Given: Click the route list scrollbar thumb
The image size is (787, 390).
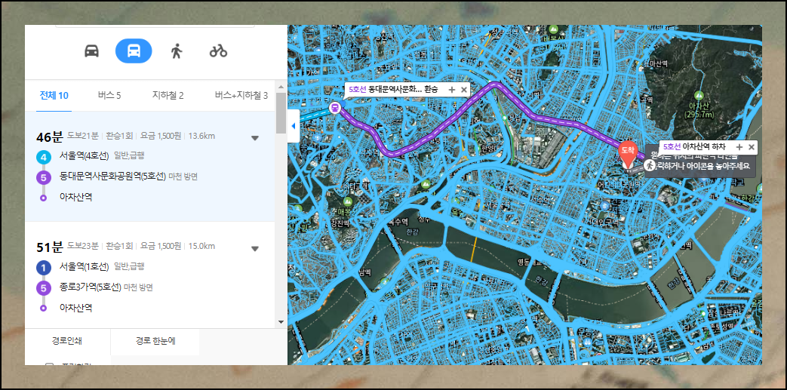Looking at the screenshot, I should (x=281, y=113).
